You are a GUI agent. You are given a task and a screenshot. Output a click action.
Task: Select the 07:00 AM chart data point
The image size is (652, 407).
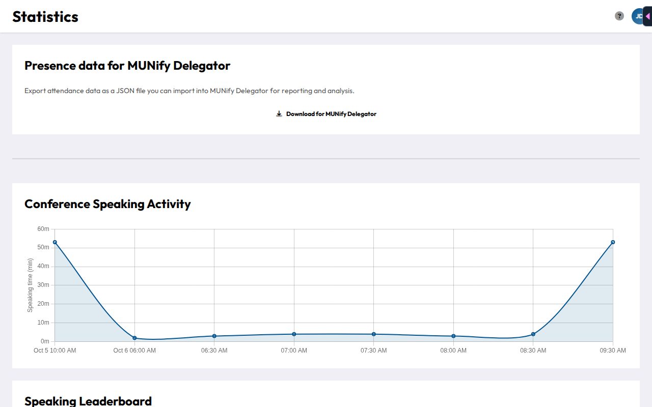point(294,334)
